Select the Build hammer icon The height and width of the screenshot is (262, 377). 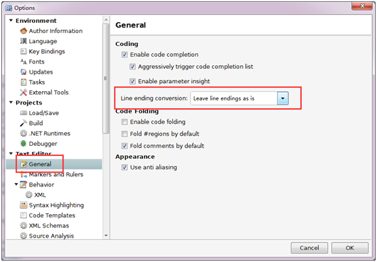[x=24, y=123]
